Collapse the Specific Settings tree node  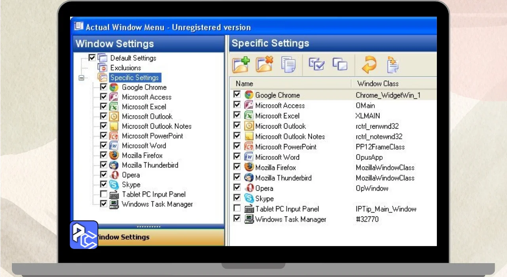point(82,78)
